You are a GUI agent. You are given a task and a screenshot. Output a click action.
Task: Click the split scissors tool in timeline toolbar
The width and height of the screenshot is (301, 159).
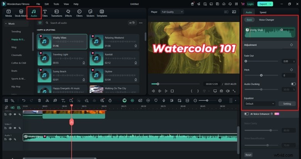47,101
